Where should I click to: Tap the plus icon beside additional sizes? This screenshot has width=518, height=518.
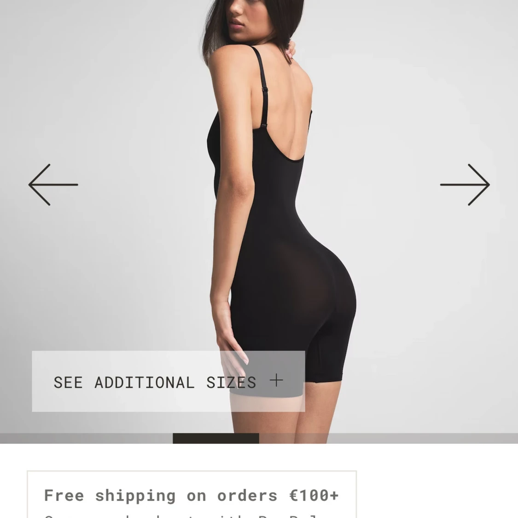point(276,381)
